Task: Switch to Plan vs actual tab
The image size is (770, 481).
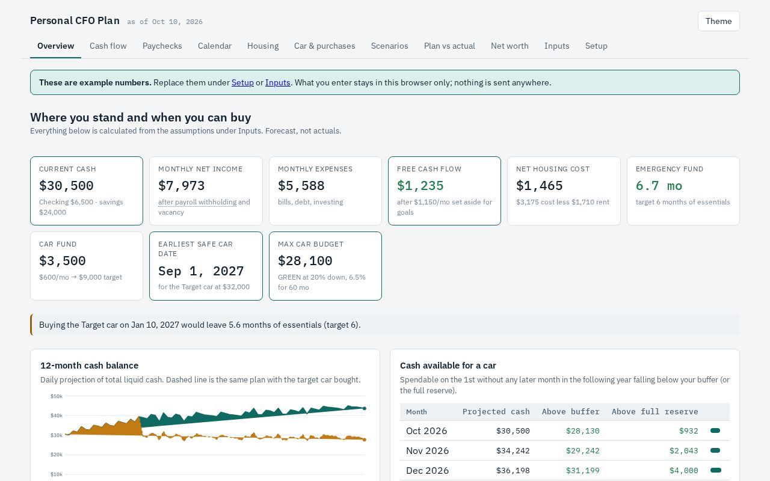Action: [449, 46]
